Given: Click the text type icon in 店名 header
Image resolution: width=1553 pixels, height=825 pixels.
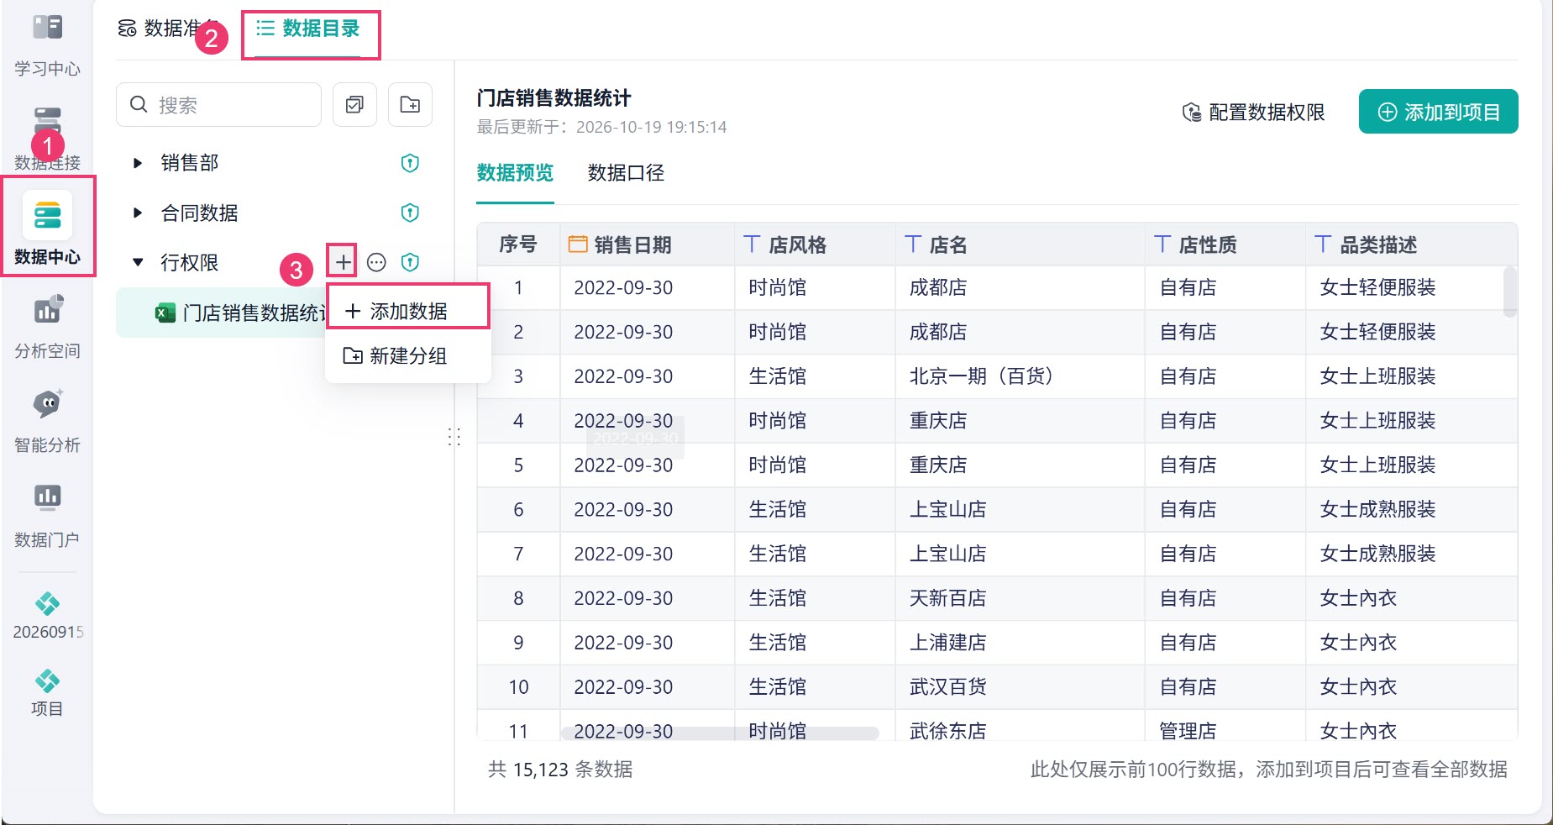Looking at the screenshot, I should pos(913,244).
